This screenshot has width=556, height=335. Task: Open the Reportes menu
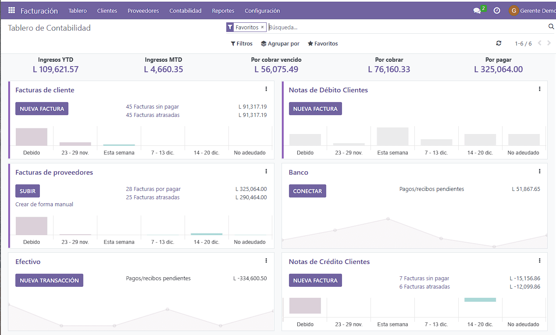point(223,11)
